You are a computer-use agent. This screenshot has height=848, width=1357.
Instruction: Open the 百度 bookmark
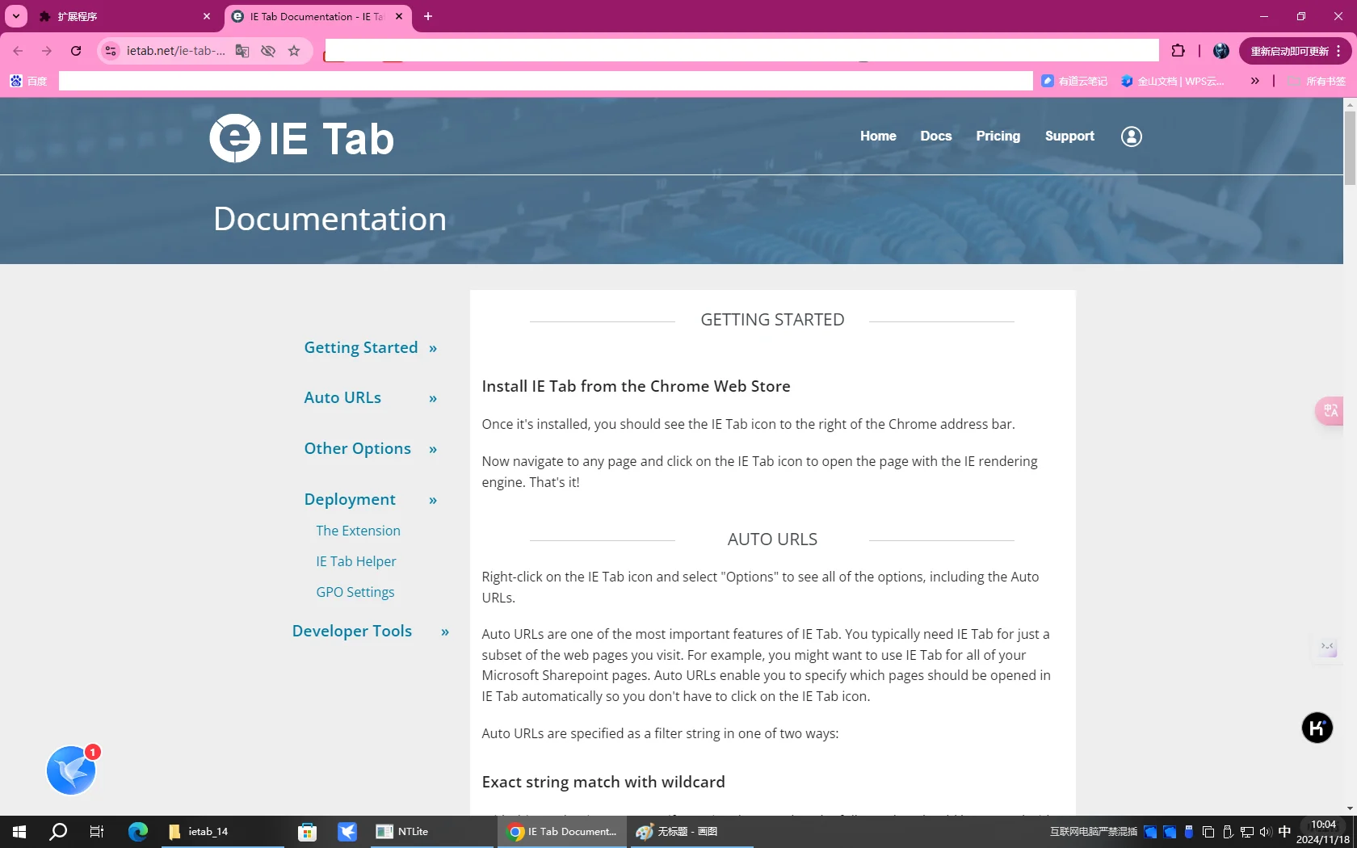click(28, 81)
